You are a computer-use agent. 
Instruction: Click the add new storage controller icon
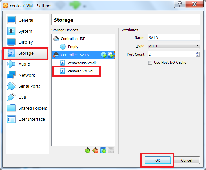tap(87, 150)
